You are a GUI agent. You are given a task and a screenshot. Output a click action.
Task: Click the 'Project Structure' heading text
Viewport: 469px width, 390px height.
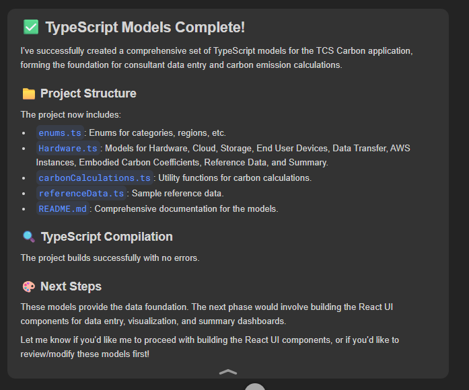pos(88,93)
